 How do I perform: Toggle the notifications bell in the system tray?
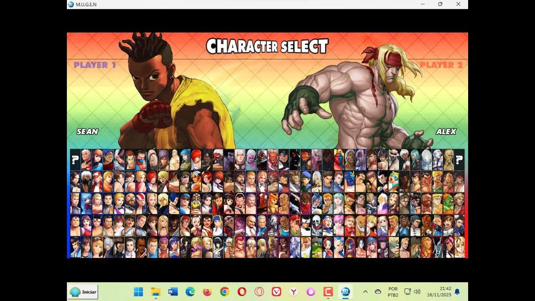(x=457, y=292)
